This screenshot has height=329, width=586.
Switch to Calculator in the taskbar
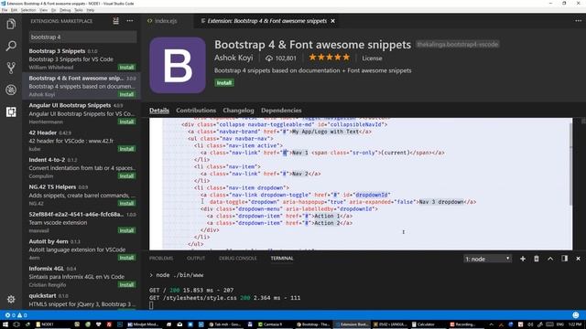pyautogui.click(x=426, y=324)
